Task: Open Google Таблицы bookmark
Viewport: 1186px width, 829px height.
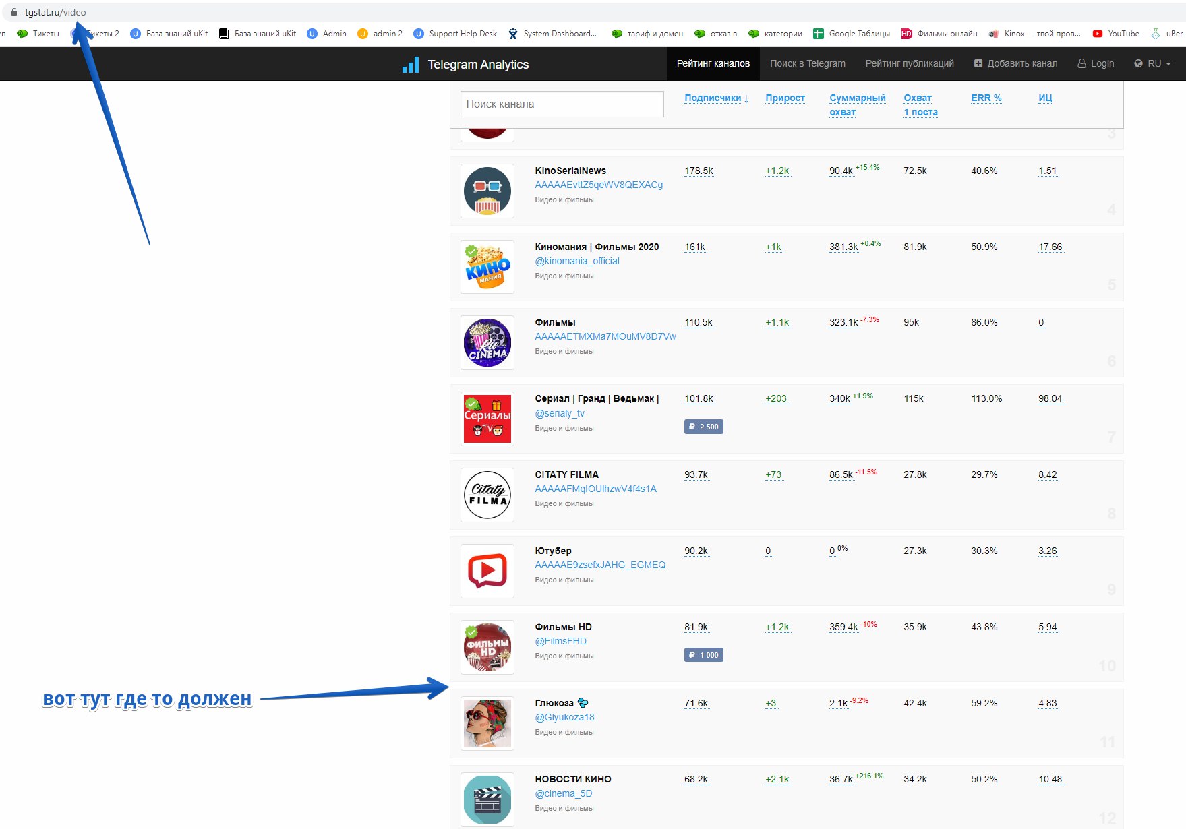Action: click(852, 34)
